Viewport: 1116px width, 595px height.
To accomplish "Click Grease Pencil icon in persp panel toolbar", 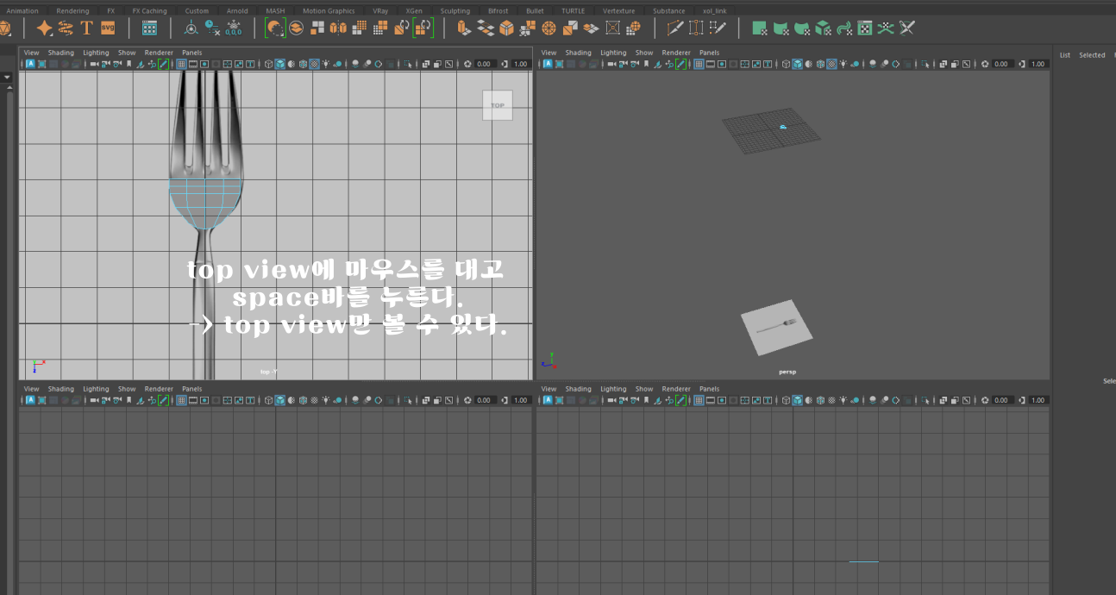I will pos(680,64).
